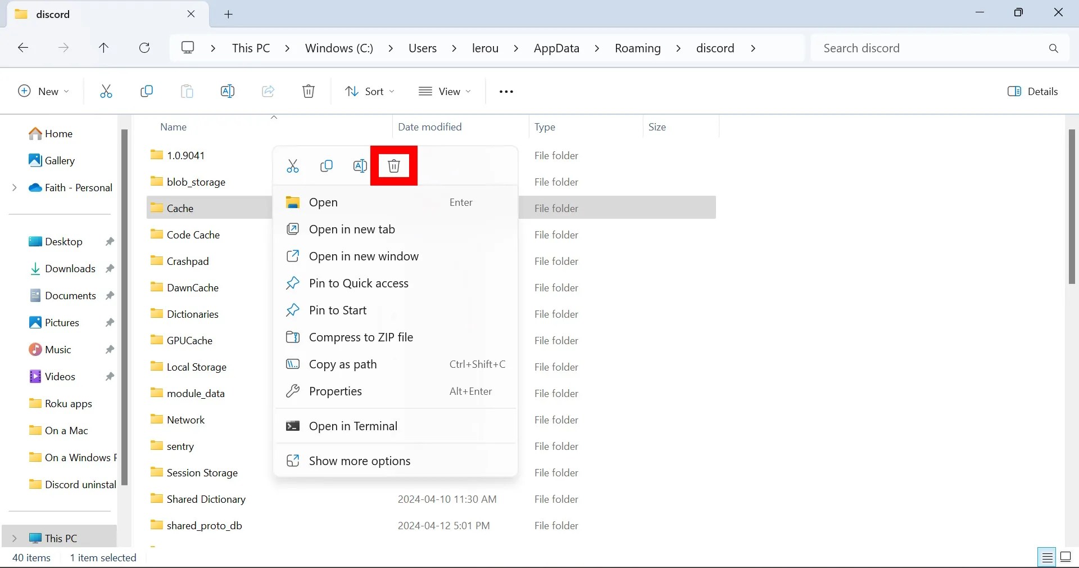This screenshot has height=568, width=1079.
Task: Open the Sort dropdown menu
Action: tap(369, 91)
